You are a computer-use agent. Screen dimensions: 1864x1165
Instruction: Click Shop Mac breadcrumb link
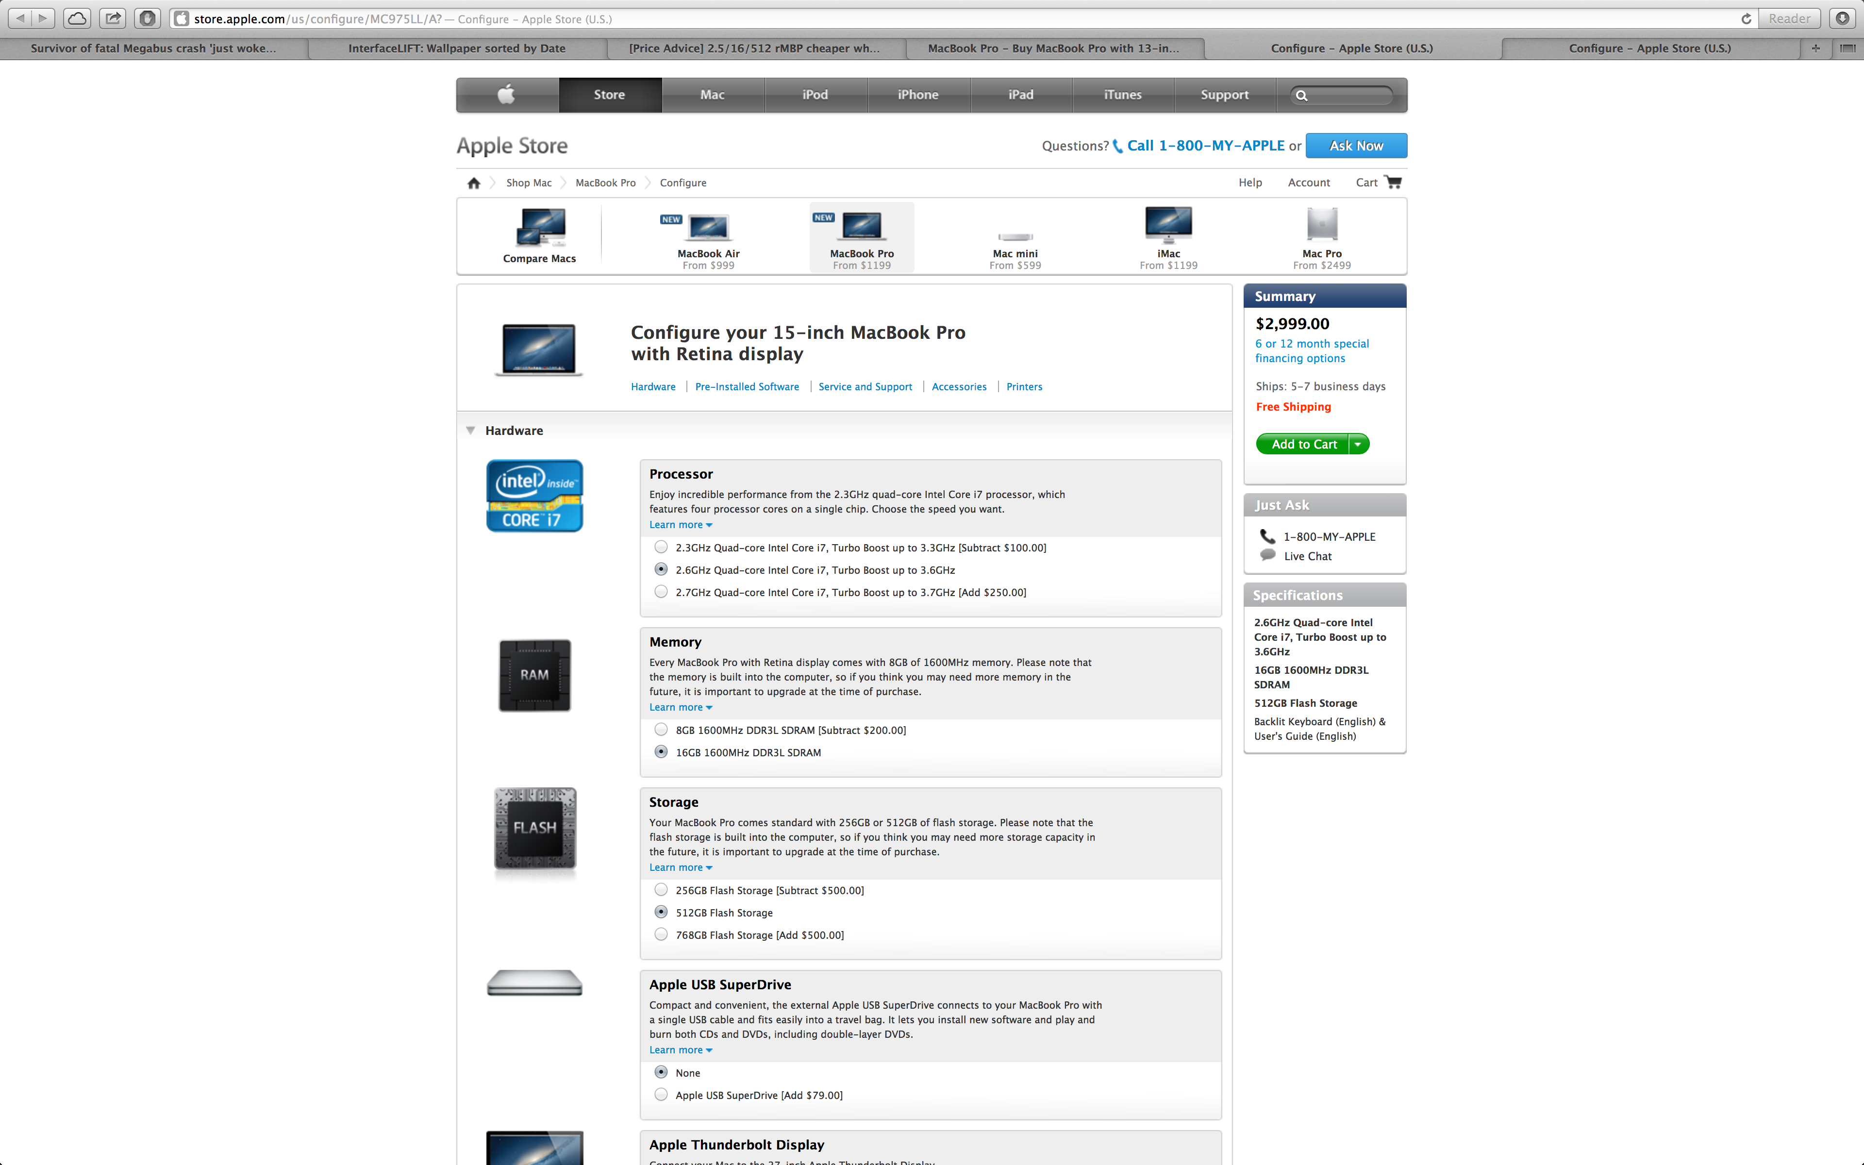coord(529,183)
